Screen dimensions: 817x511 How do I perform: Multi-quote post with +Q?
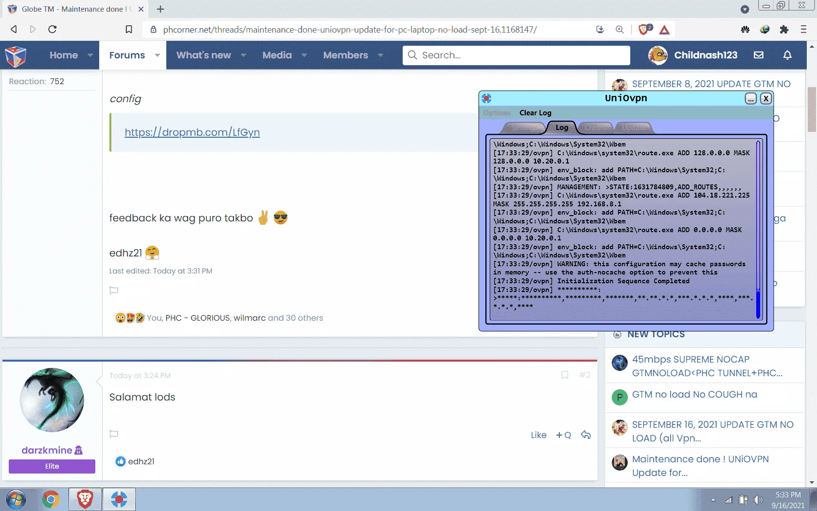tap(563, 435)
